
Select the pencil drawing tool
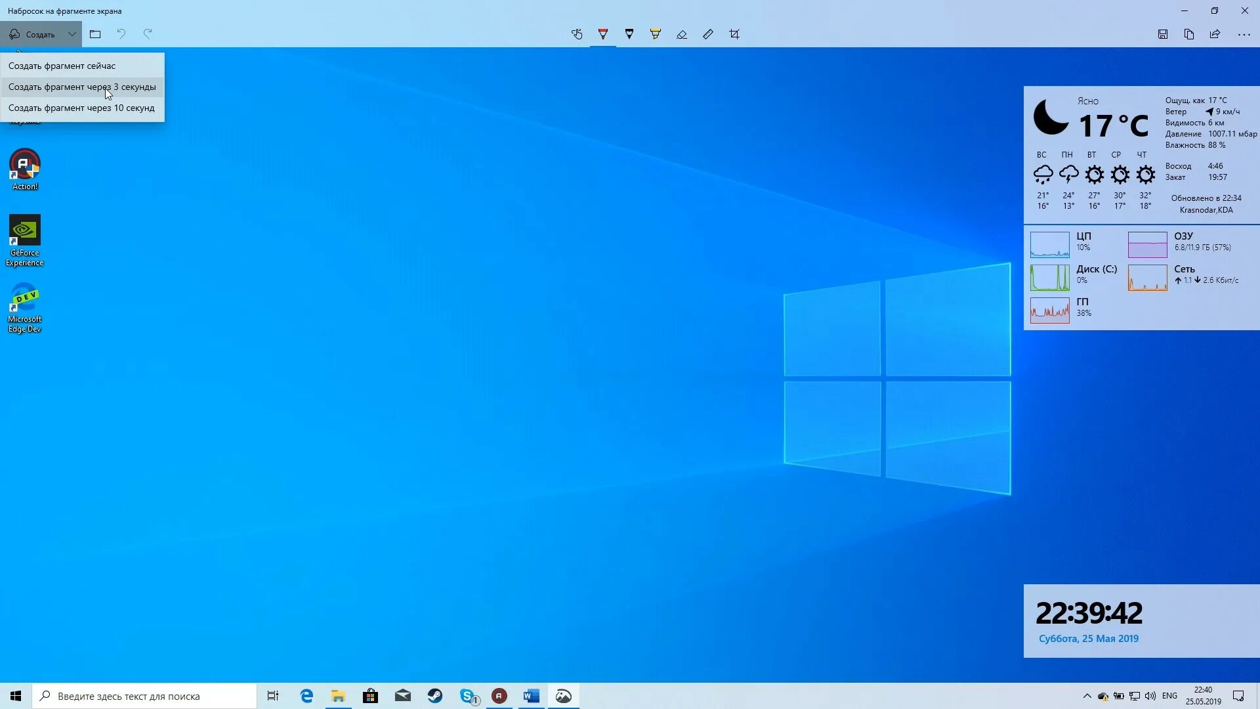629,34
